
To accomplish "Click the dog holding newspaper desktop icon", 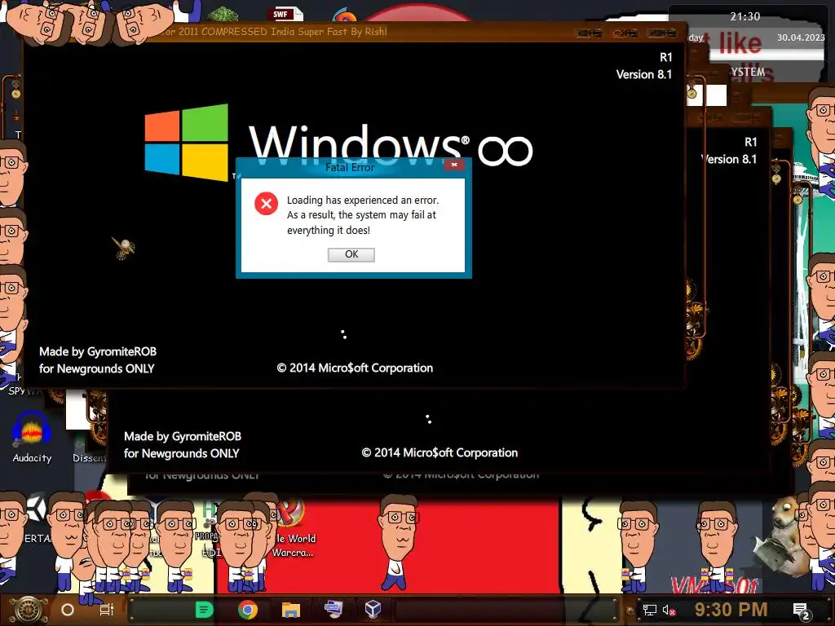I will pyautogui.click(x=782, y=536).
